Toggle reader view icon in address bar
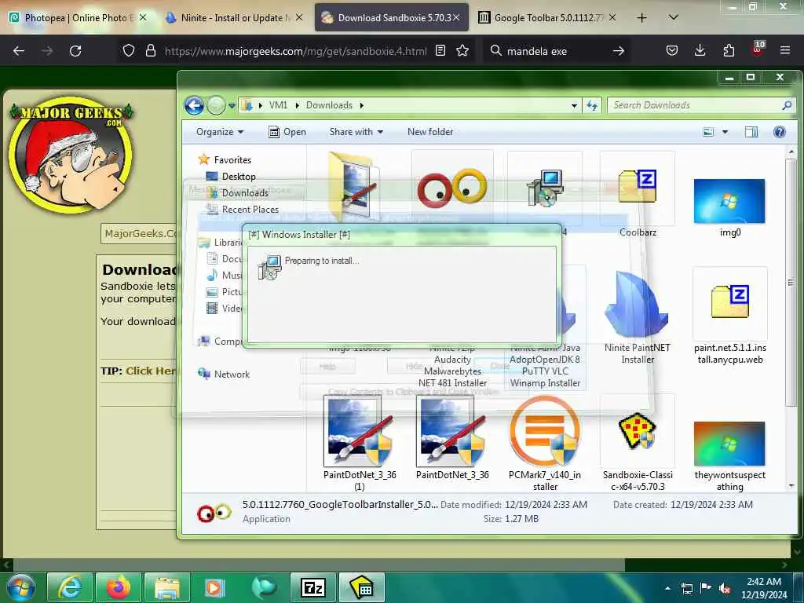The height and width of the screenshot is (603, 804). click(x=440, y=51)
